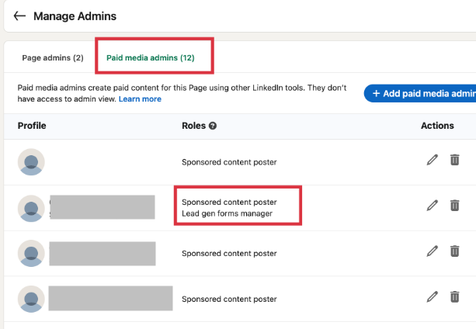Click the fourth admin's profile picture
Screen dimensions: 476x329
(31, 299)
